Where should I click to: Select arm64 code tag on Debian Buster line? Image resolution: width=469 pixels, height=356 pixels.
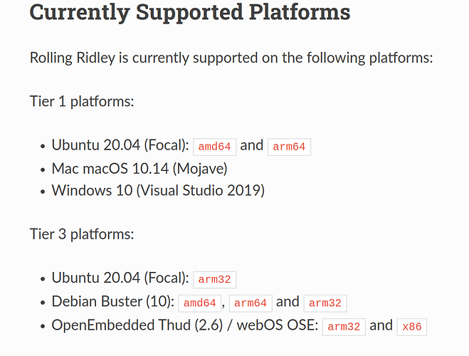click(x=251, y=303)
